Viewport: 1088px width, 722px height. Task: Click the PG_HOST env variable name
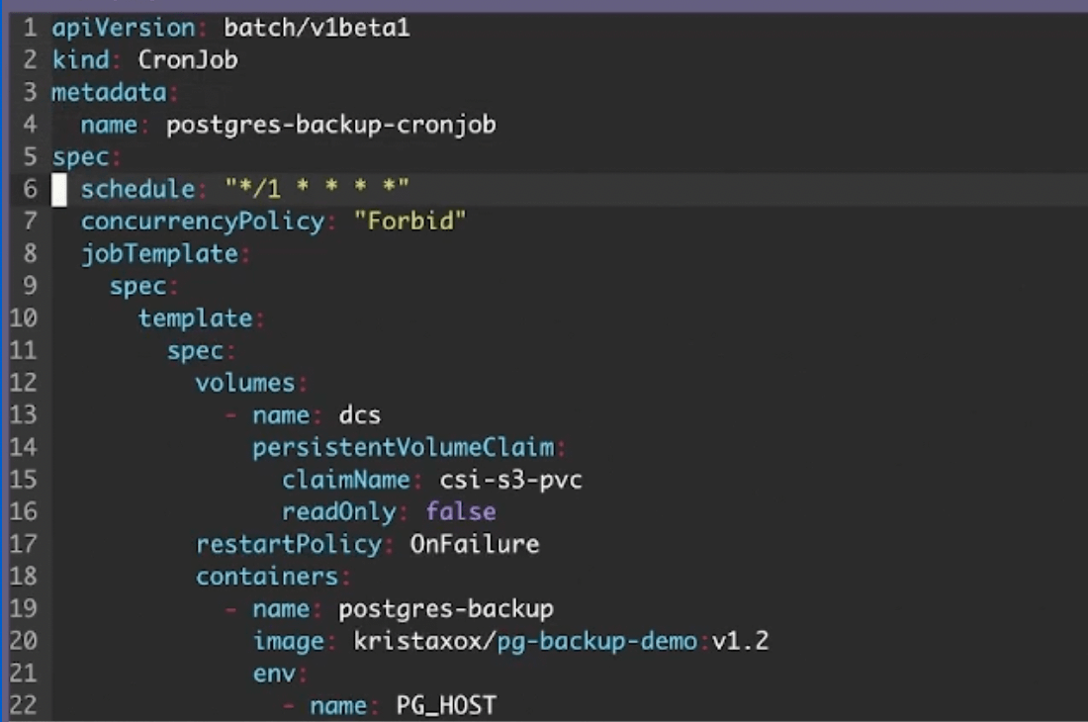(446, 704)
